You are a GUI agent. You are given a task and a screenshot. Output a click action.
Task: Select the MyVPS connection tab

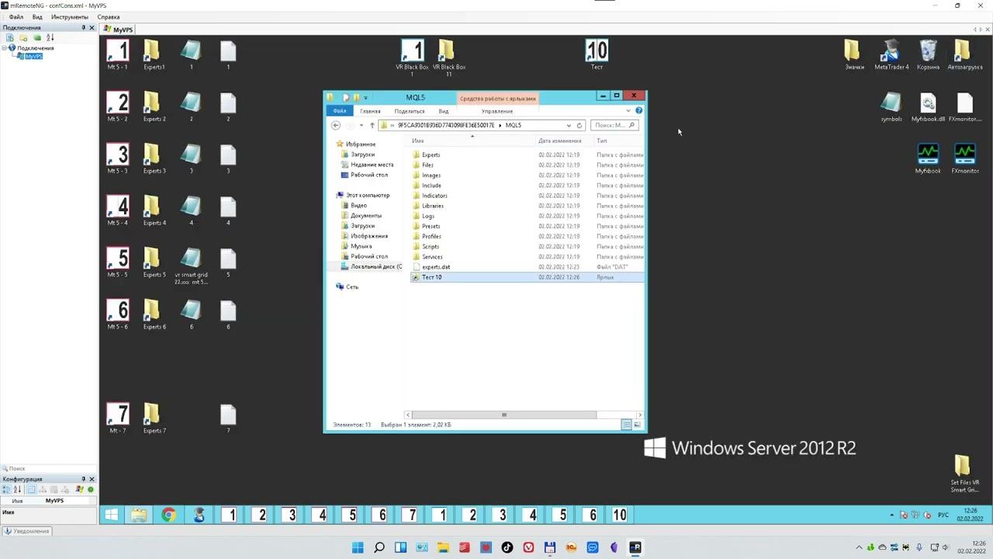click(x=118, y=30)
